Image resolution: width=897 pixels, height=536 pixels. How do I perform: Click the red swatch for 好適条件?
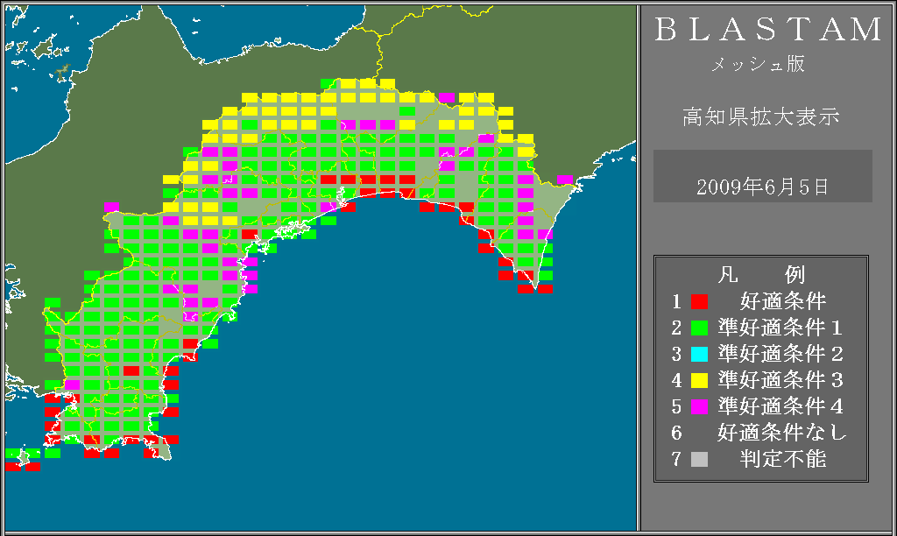point(699,301)
